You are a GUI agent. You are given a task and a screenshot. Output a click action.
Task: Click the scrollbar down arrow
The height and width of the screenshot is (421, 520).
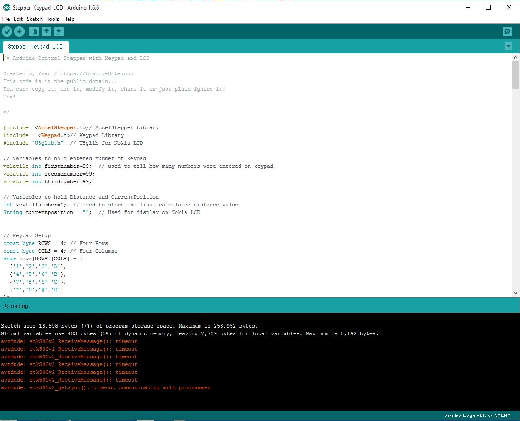tap(516, 293)
